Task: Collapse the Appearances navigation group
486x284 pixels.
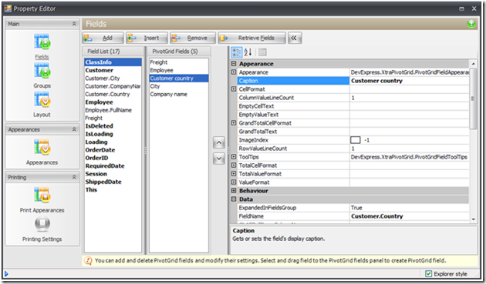Action: coord(74,129)
